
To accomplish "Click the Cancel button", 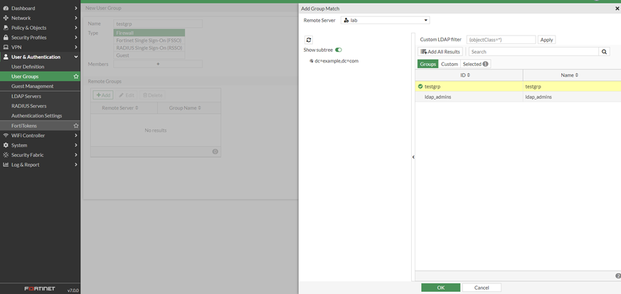I will pyautogui.click(x=482, y=288).
